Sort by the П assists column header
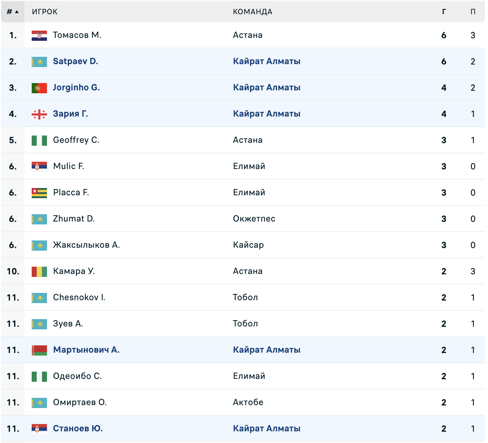The height and width of the screenshot is (443, 488). pos(473,12)
